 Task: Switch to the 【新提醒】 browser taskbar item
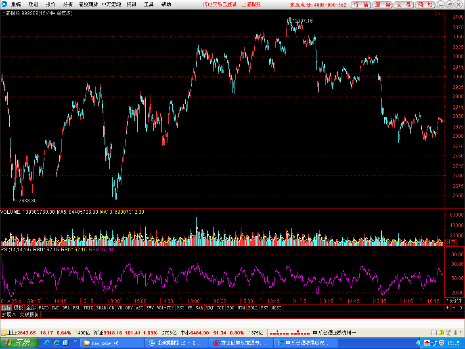(177, 343)
